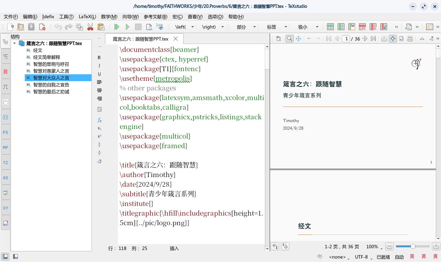Screen dimensions: 441x262
Task: Insert superscript with the x² icon
Action: pyautogui.click(x=99, y=137)
